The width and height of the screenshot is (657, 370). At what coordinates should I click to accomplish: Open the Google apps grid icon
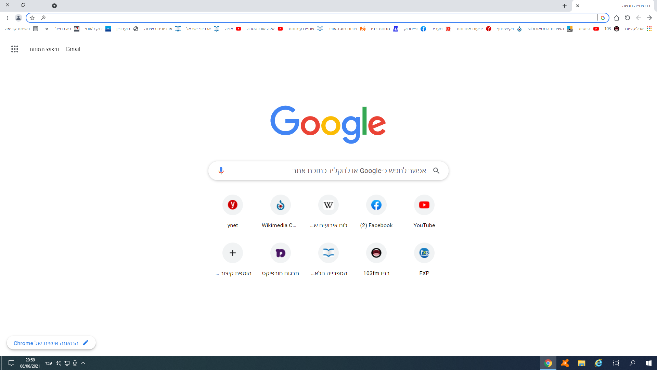click(x=15, y=49)
